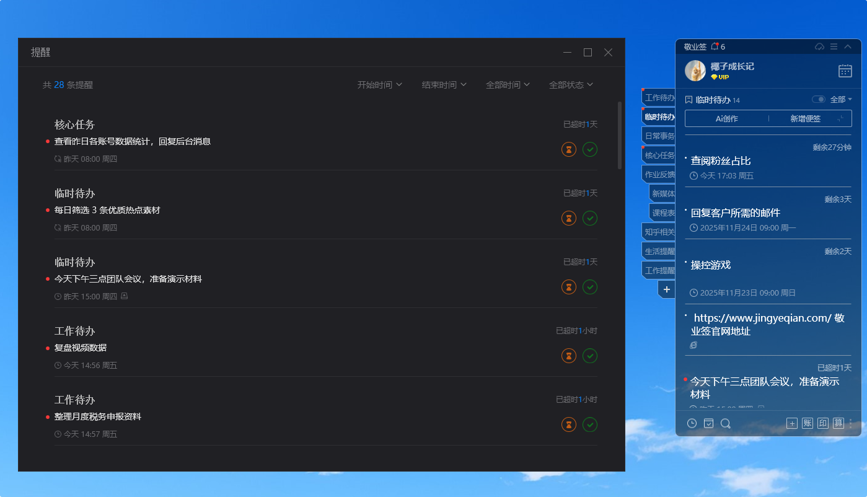This screenshot has width=867, height=497.
Task: Select the 操控游戏 note
Action: 711,265
